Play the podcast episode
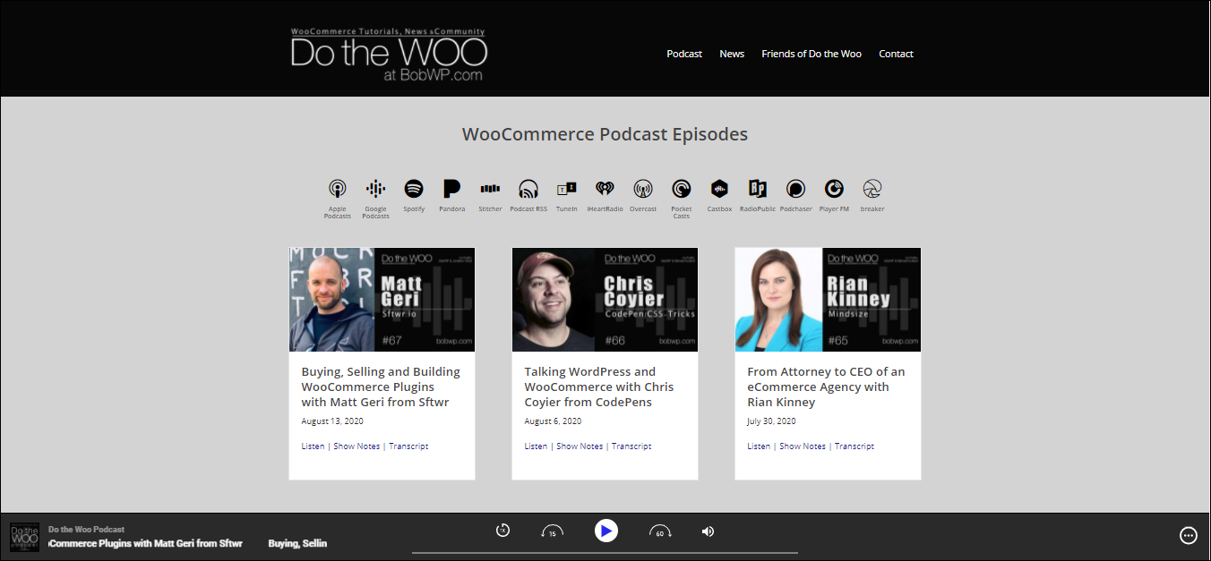 (606, 531)
